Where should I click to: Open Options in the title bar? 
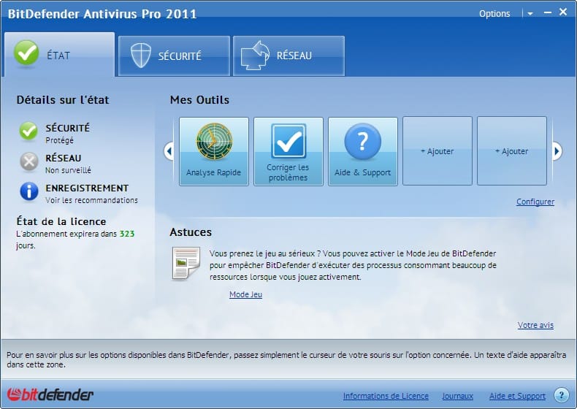494,14
